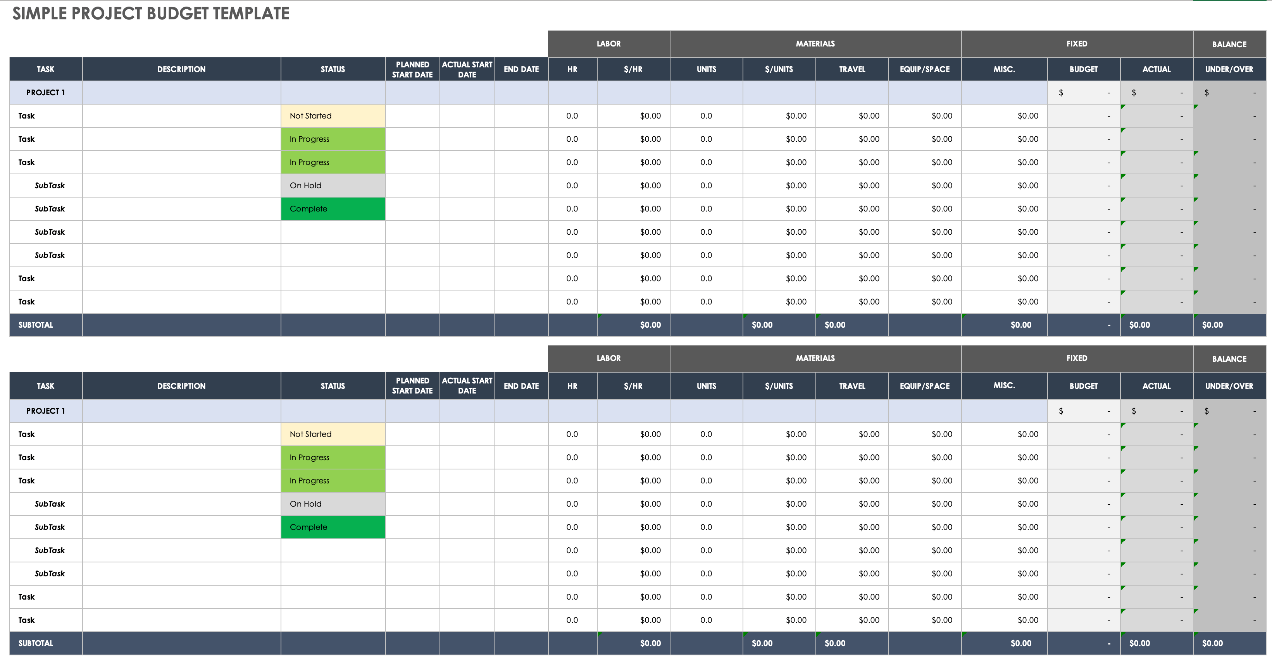
Task: Click the 'FIXED' group header in upper table
Action: [1077, 44]
